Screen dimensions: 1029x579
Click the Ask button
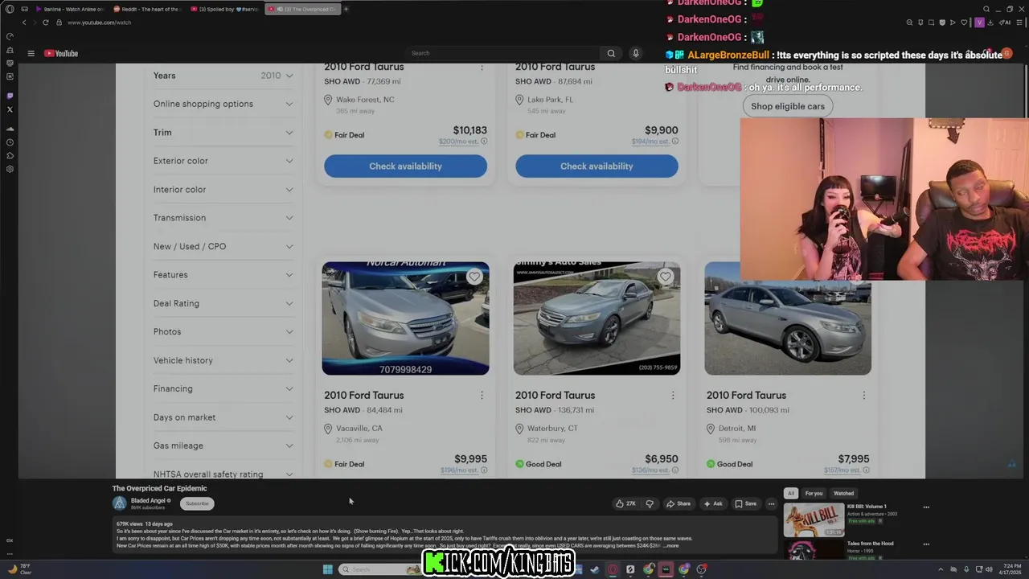713,504
